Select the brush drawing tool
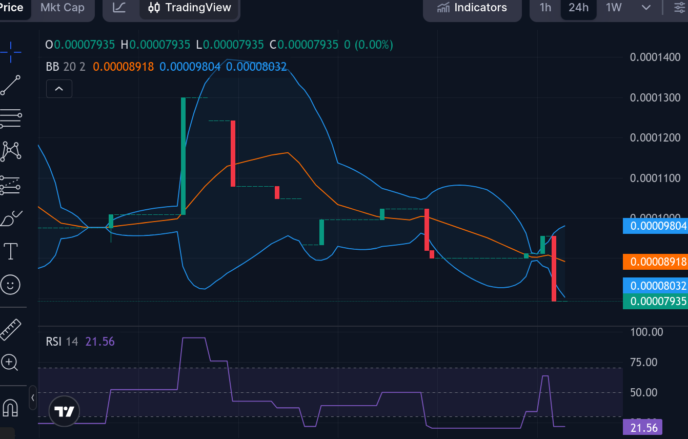Screen dimensions: 688x439 [10, 218]
